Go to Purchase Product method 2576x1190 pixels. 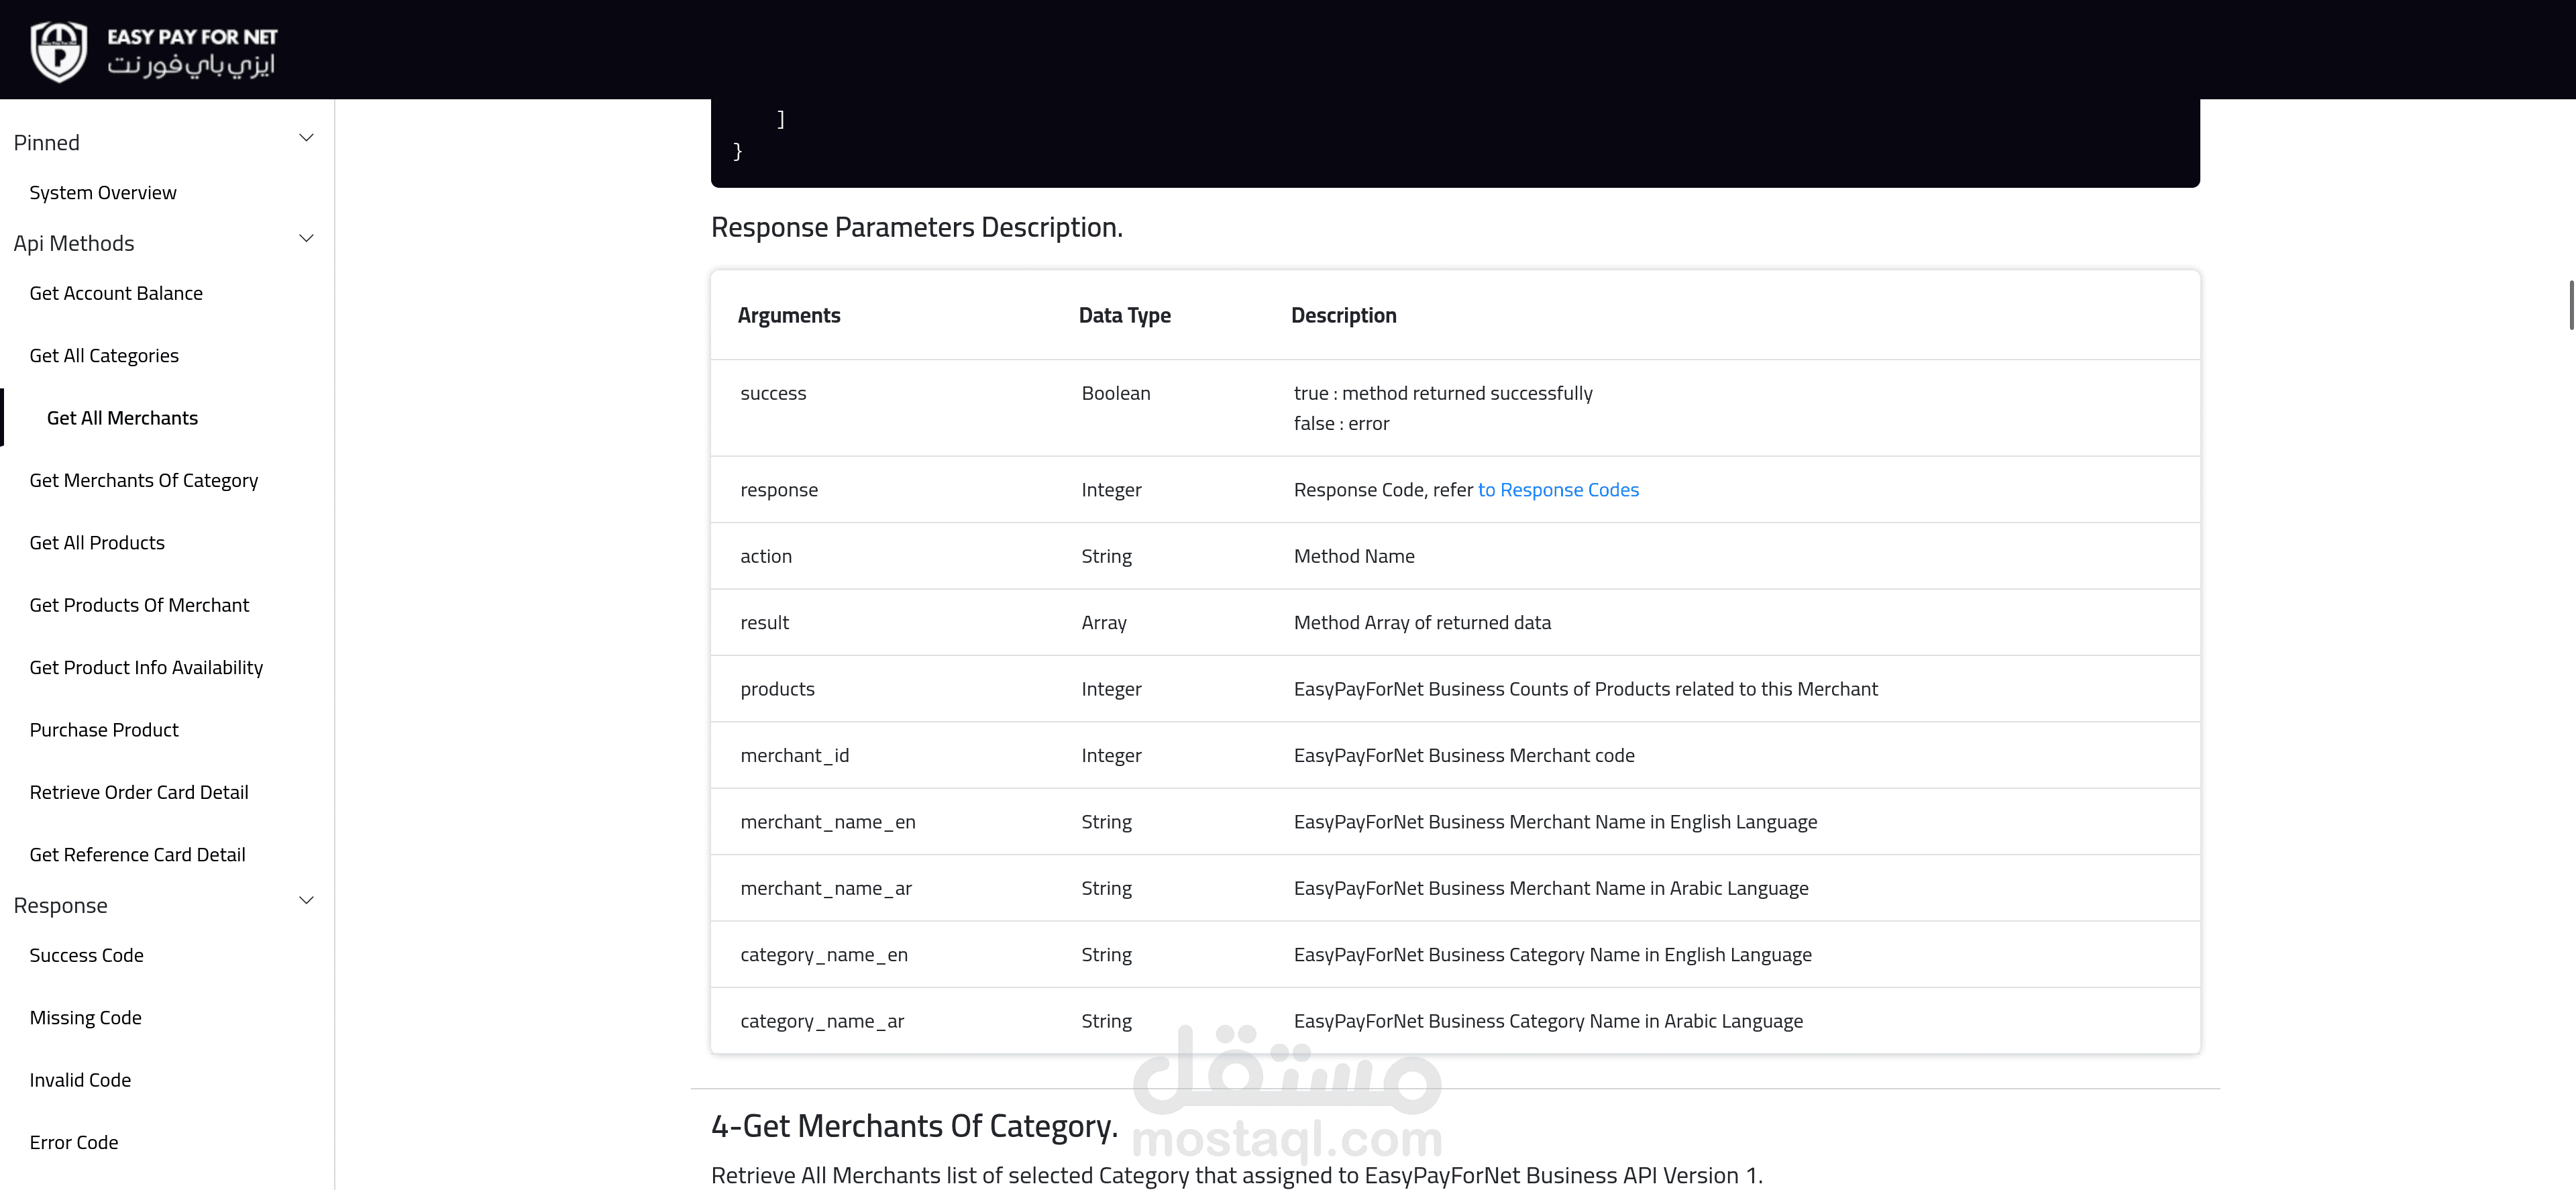point(104,730)
